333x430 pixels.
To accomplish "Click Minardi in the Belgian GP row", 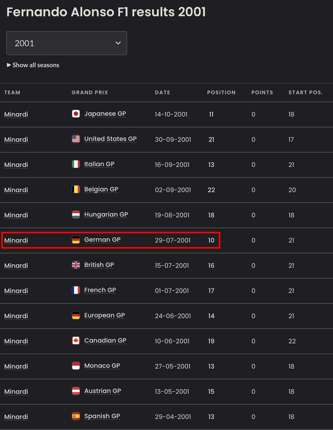I will pos(16,190).
